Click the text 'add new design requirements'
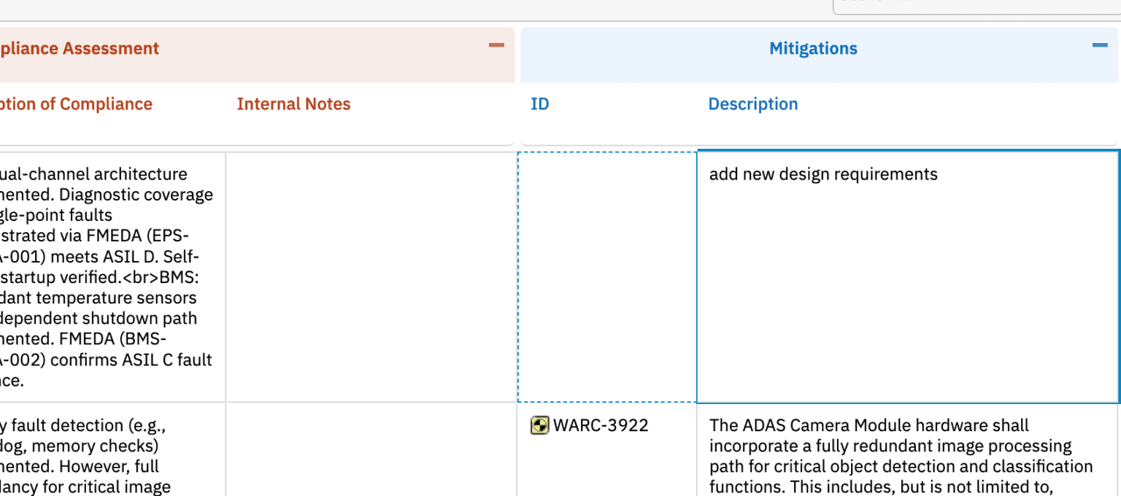This screenshot has width=1121, height=496. [x=823, y=174]
